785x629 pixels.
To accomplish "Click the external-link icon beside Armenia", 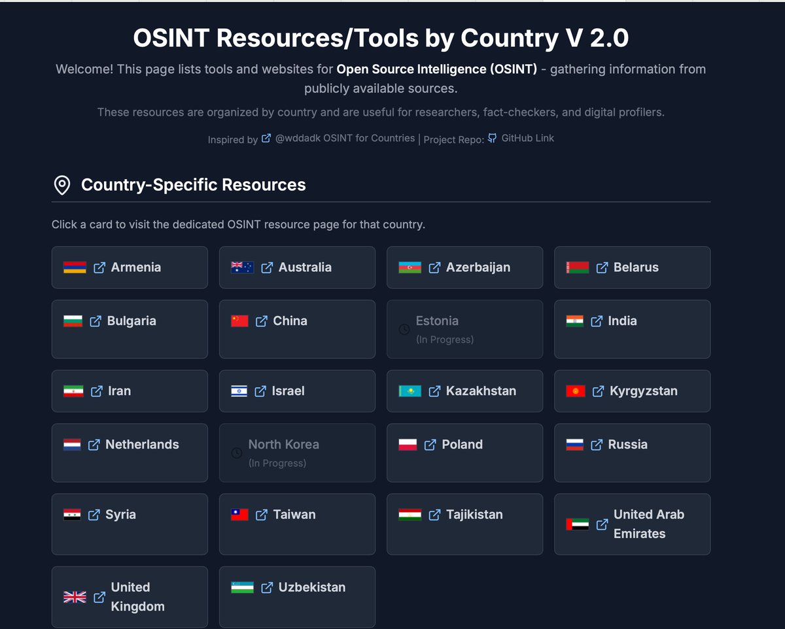I will point(99,267).
